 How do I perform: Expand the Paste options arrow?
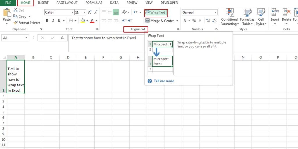[7, 24]
